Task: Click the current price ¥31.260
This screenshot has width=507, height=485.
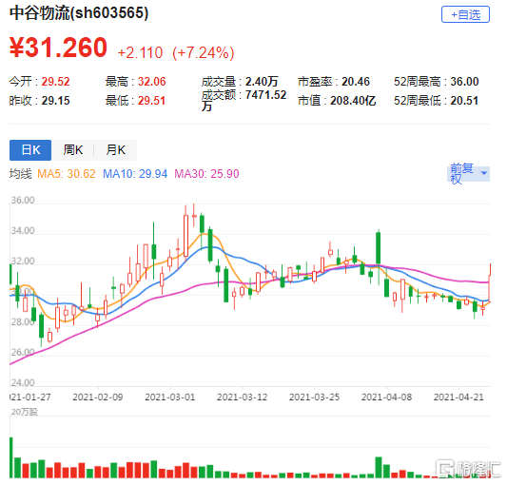Action: pos(58,48)
